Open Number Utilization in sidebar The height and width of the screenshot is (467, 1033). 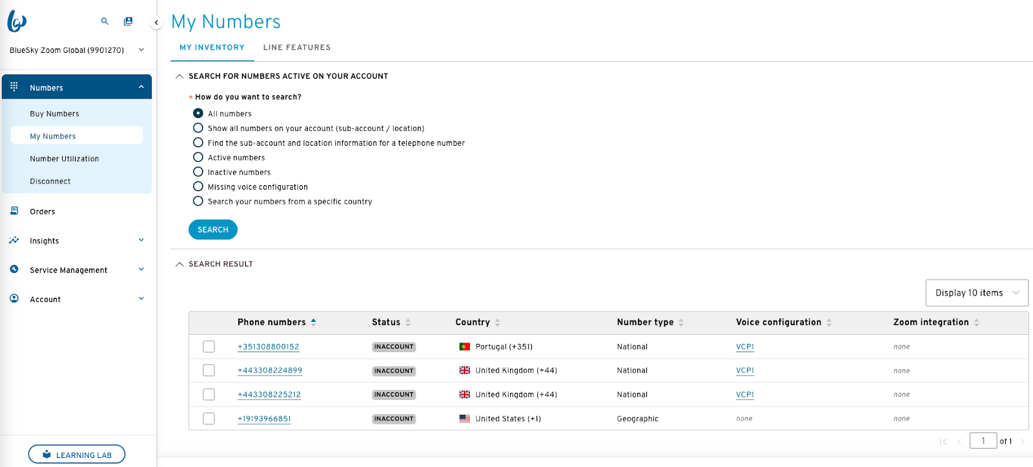pyautogui.click(x=65, y=159)
